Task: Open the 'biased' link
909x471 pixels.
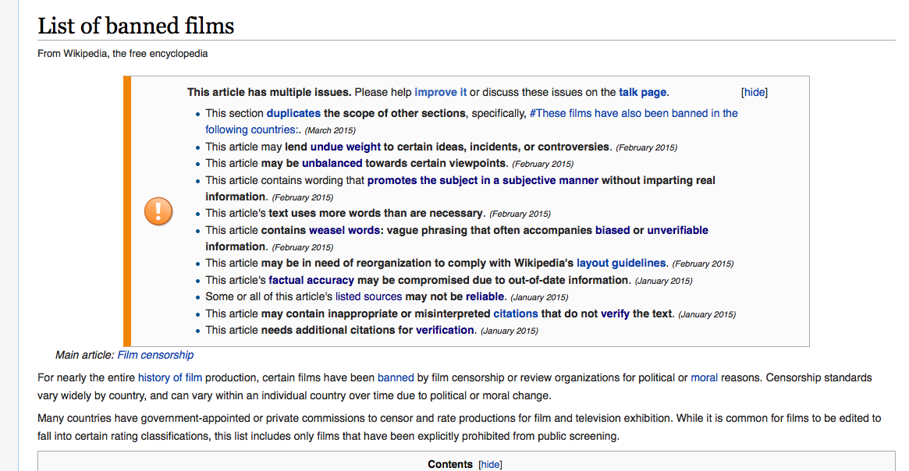Action: [613, 230]
